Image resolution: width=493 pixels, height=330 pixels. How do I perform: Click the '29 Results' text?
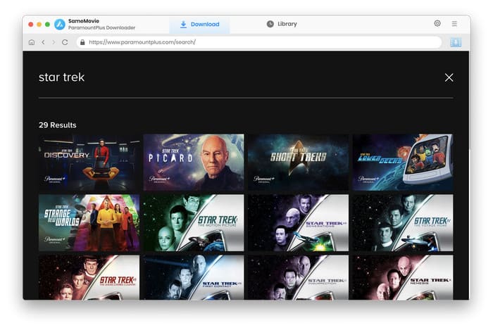58,125
